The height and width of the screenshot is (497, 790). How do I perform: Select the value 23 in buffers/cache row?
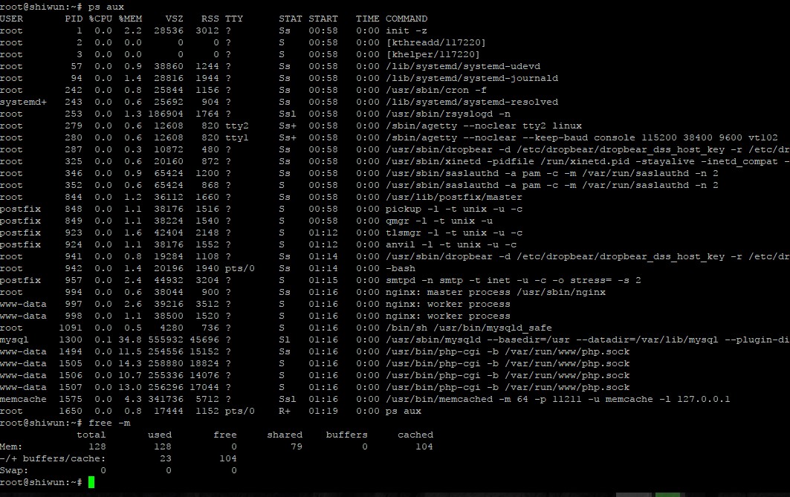(166, 458)
